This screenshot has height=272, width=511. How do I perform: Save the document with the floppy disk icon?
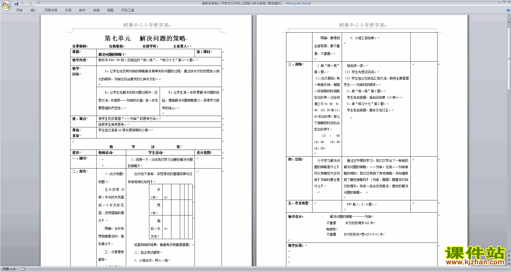[16, 3]
